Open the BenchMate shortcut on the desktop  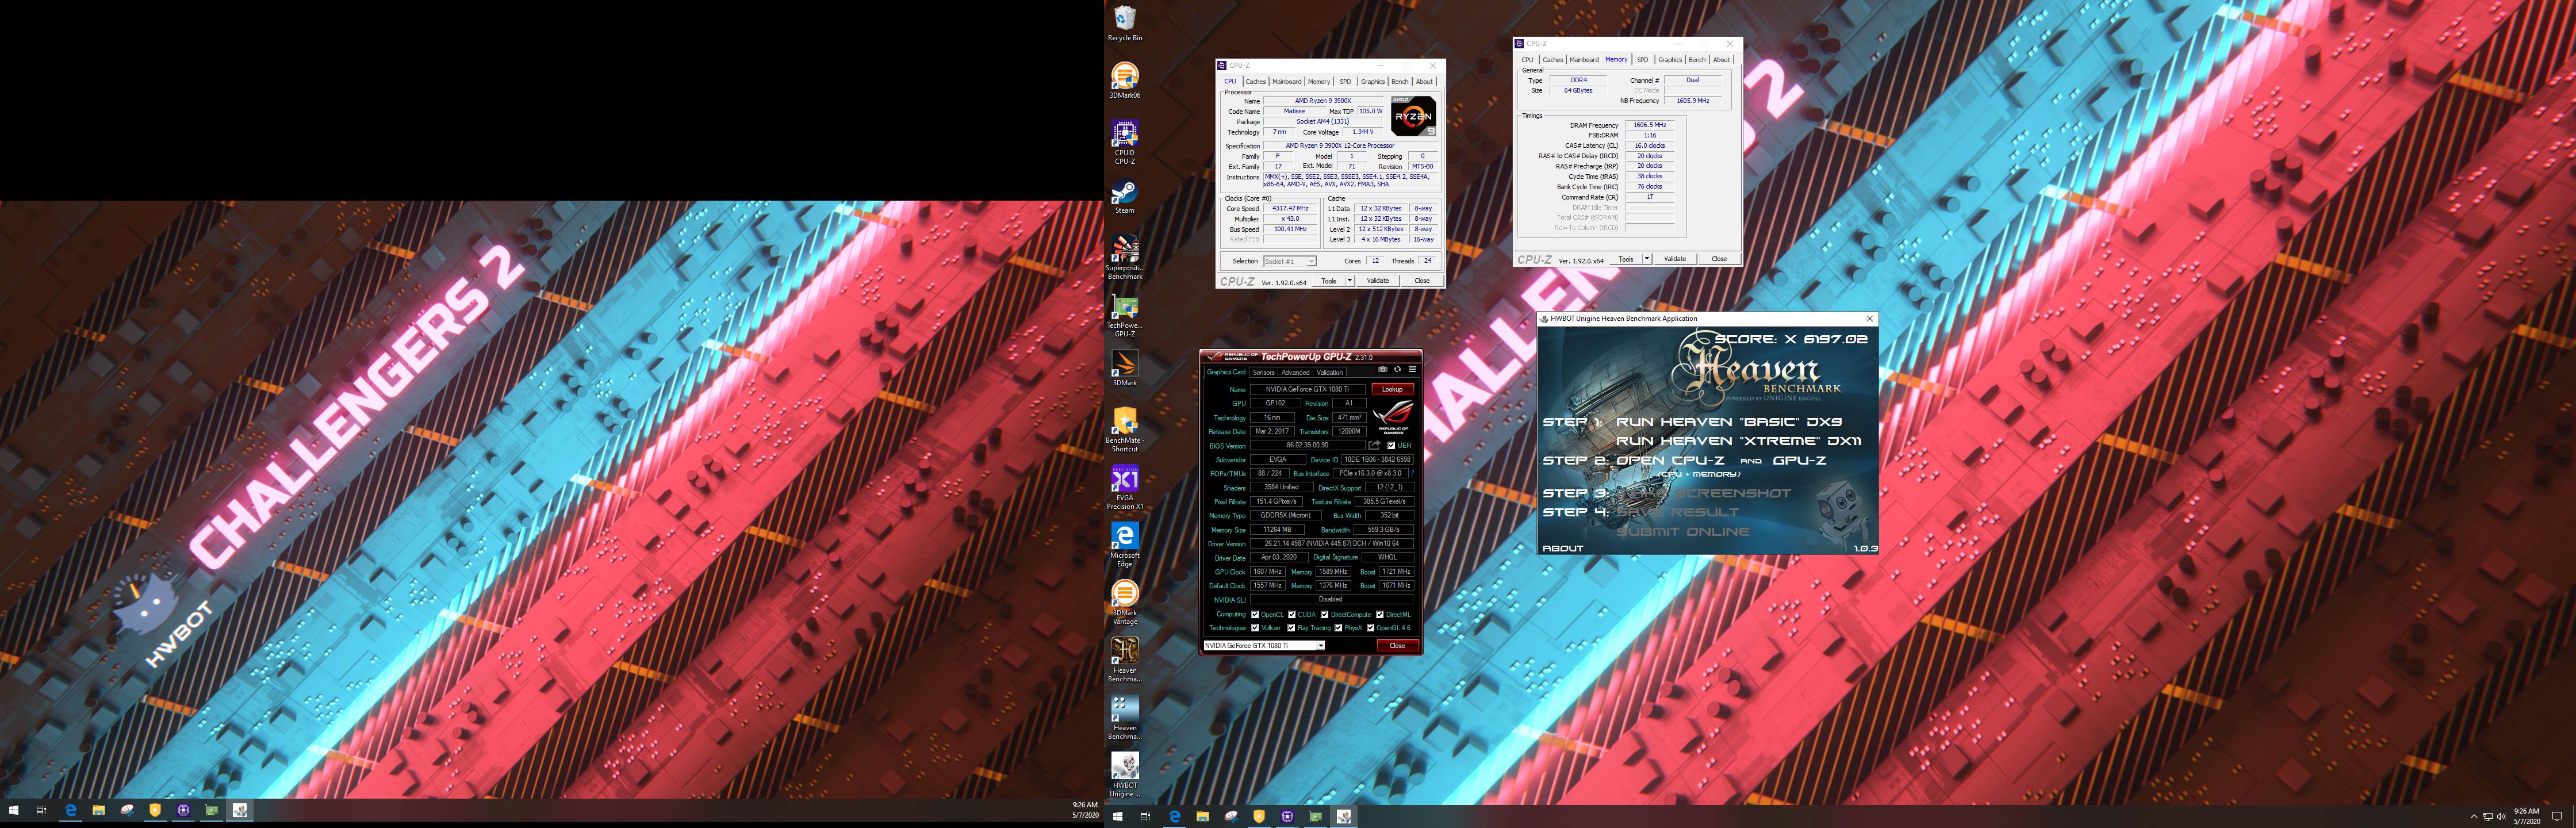1124,429
